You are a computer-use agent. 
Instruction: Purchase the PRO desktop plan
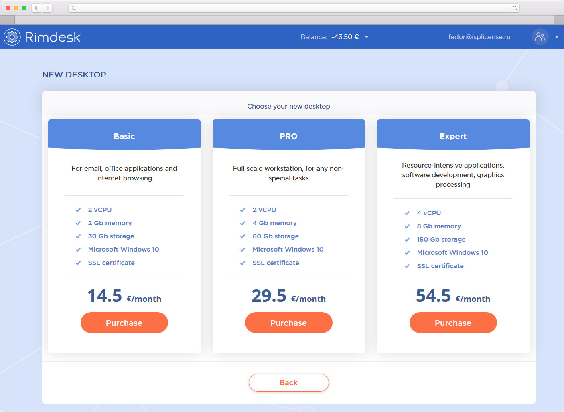click(288, 323)
